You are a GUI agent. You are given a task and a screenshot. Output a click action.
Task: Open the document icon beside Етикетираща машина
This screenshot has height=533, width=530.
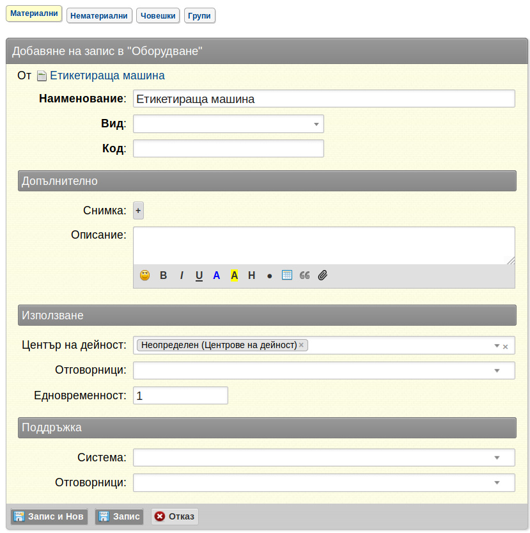(x=42, y=76)
